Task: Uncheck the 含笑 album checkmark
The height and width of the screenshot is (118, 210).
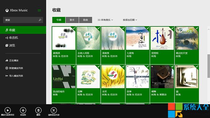Action: point(123,66)
